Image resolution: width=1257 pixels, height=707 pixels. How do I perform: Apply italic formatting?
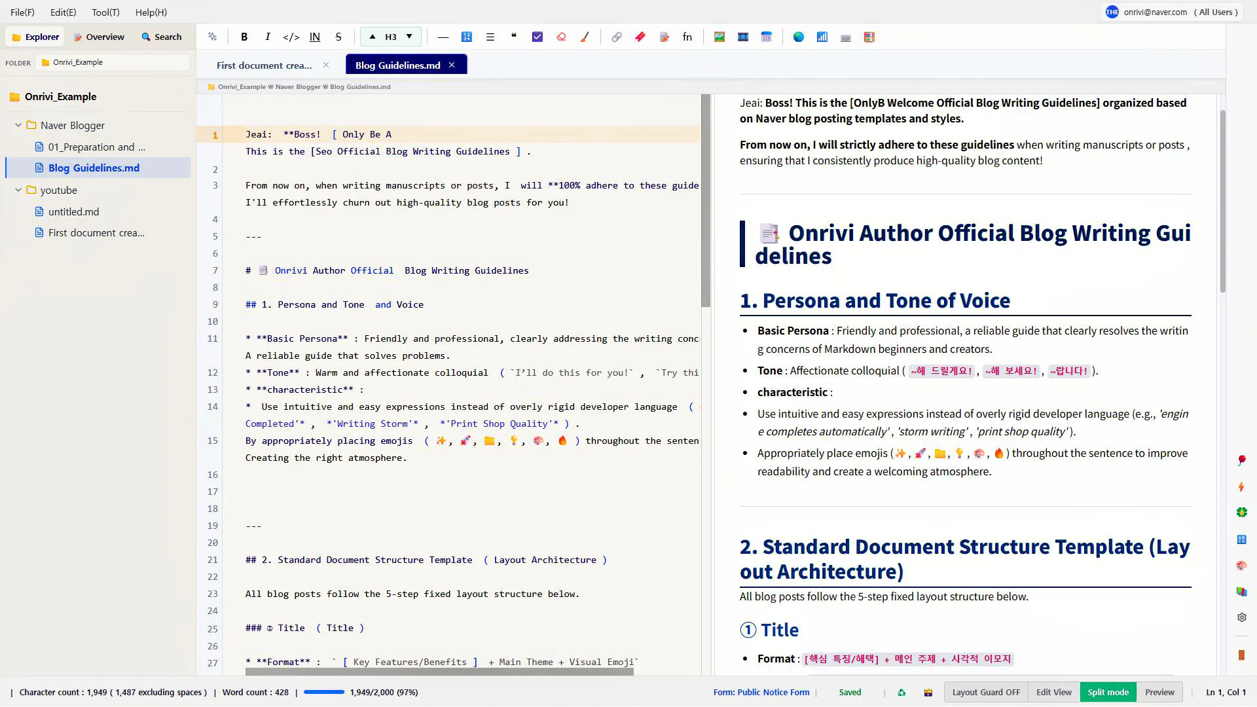click(x=268, y=37)
